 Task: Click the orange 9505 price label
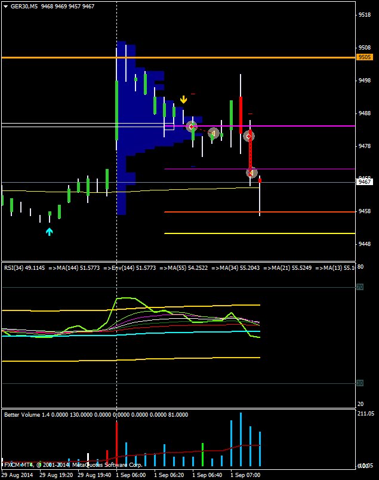365,57
